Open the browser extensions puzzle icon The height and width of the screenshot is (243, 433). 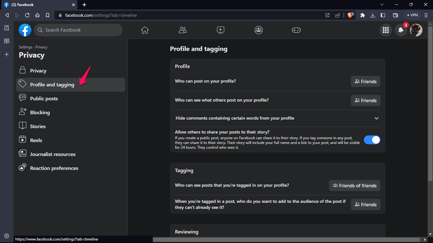coord(363,15)
